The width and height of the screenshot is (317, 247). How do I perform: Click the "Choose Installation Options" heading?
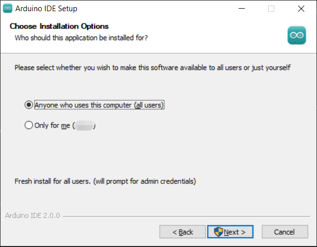[59, 26]
